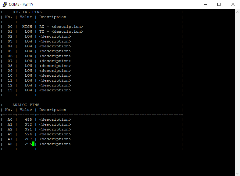
Task: Click Value header in ANALOG PINS table
Action: pyautogui.click(x=26, y=110)
